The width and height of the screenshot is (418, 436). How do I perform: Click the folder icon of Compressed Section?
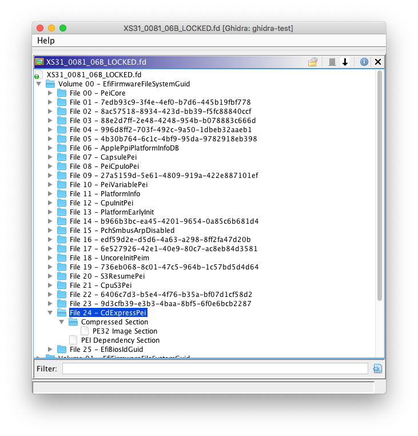tap(73, 322)
